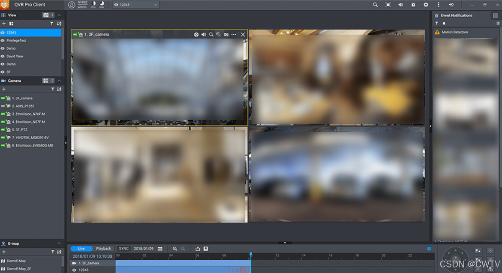The height and width of the screenshot is (273, 502).
Task: Filter the Camera list
Action: pos(53,89)
